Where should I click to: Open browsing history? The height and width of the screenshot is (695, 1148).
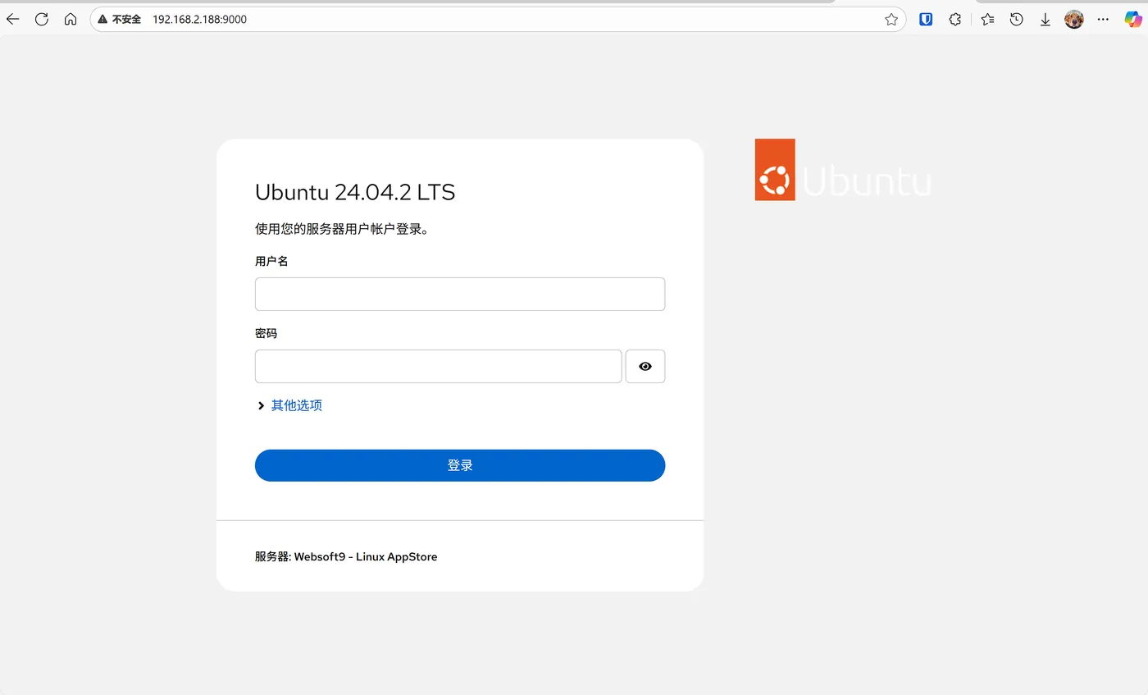click(x=1017, y=19)
